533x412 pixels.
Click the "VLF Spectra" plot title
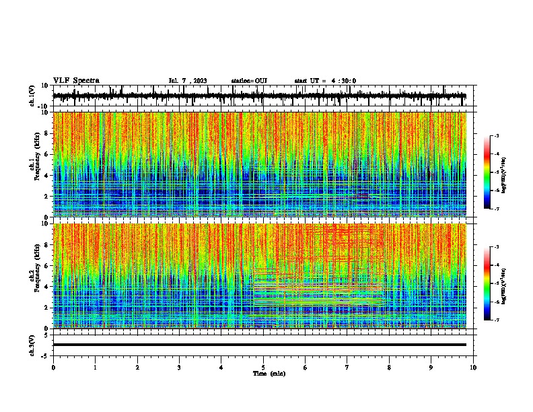coord(76,81)
